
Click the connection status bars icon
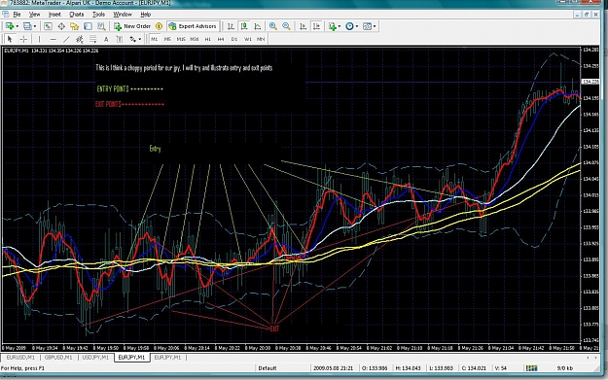coord(531,368)
